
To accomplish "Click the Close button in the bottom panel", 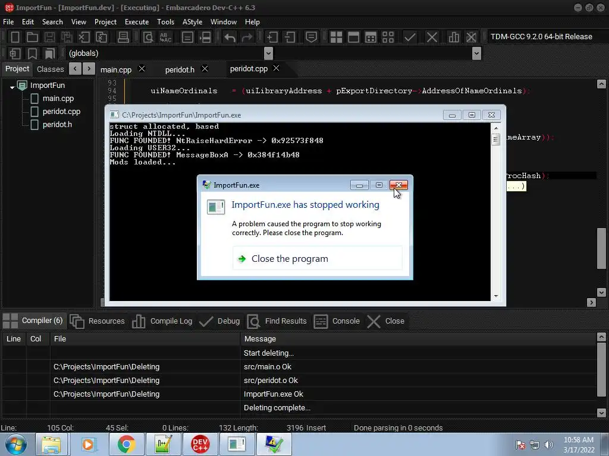I will (x=386, y=321).
